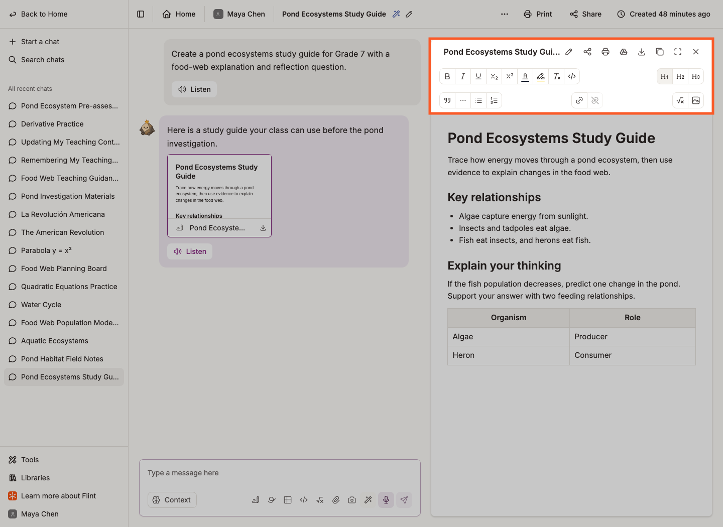Go Back to Home

39,14
